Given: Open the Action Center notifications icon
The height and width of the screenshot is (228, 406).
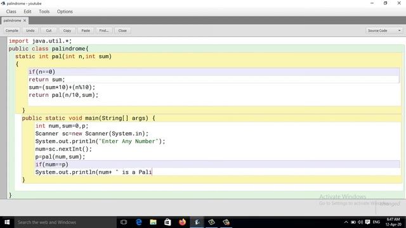Looking at the screenshot, I should click(368, 222).
